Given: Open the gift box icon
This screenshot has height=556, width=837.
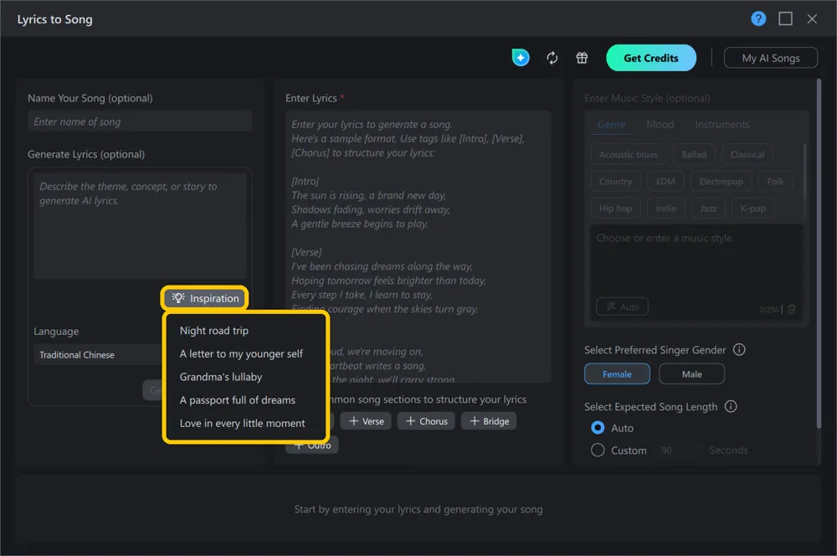Looking at the screenshot, I should point(582,58).
